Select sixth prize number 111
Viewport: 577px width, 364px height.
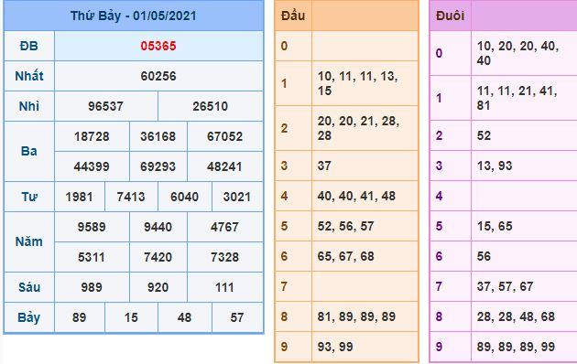tap(224, 287)
